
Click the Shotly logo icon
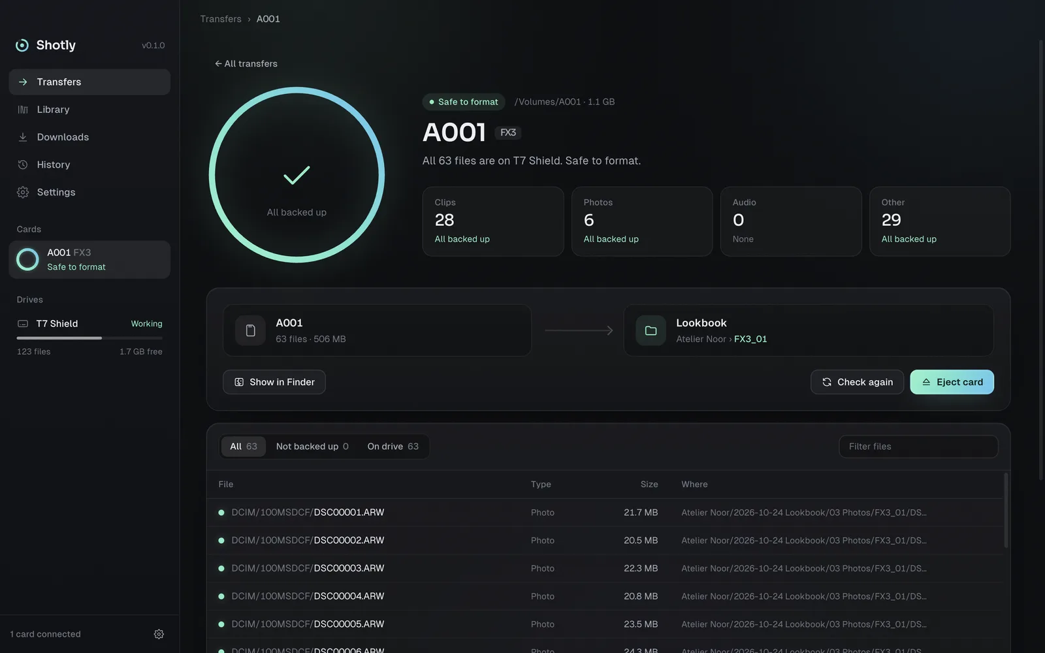[22, 45]
